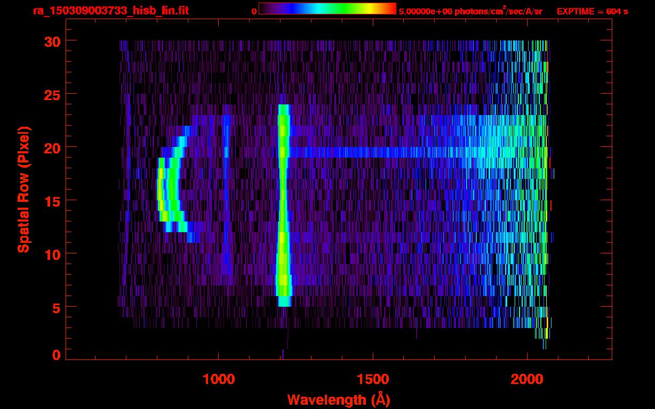Click the bright vertical emission line near 1216 Å
The image size is (655, 409).
(283, 206)
